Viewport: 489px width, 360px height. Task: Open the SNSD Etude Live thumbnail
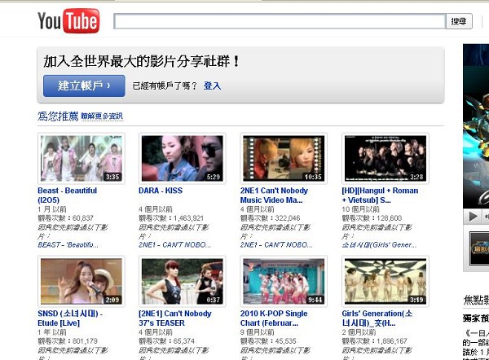coord(81,281)
